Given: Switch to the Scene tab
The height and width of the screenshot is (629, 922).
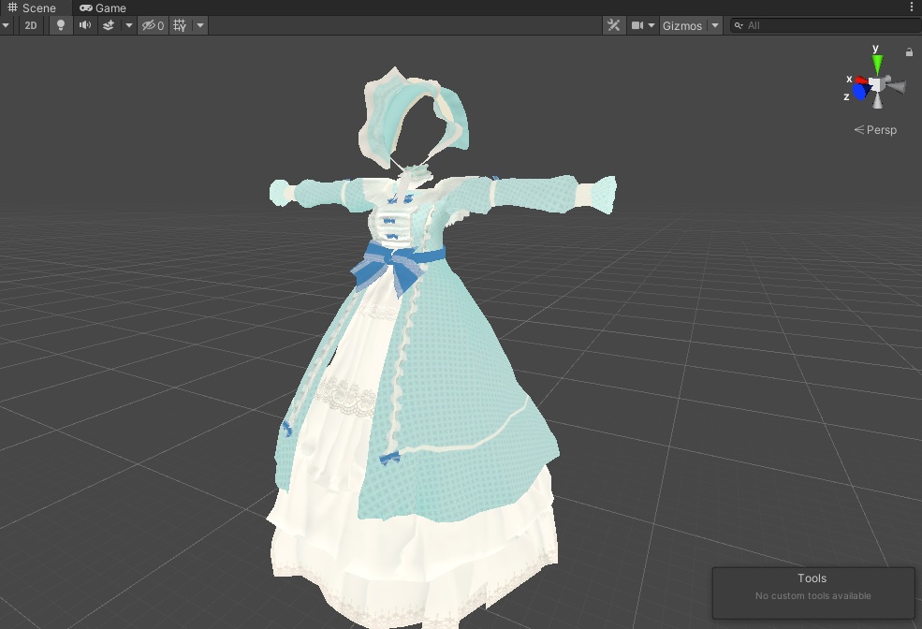Looking at the screenshot, I should click(33, 7).
